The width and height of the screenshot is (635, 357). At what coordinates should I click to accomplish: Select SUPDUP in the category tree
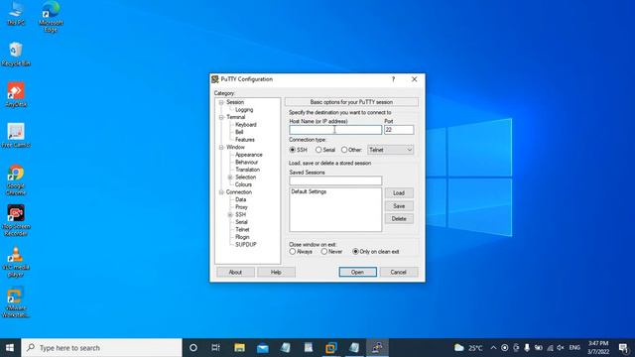click(246, 245)
